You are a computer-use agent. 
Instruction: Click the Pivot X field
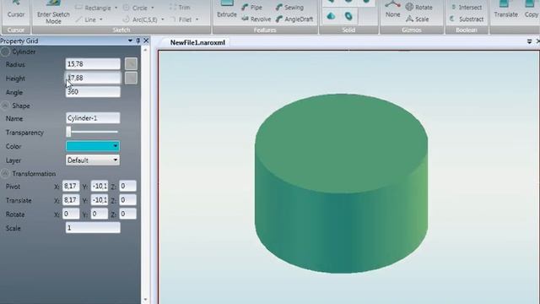point(71,186)
